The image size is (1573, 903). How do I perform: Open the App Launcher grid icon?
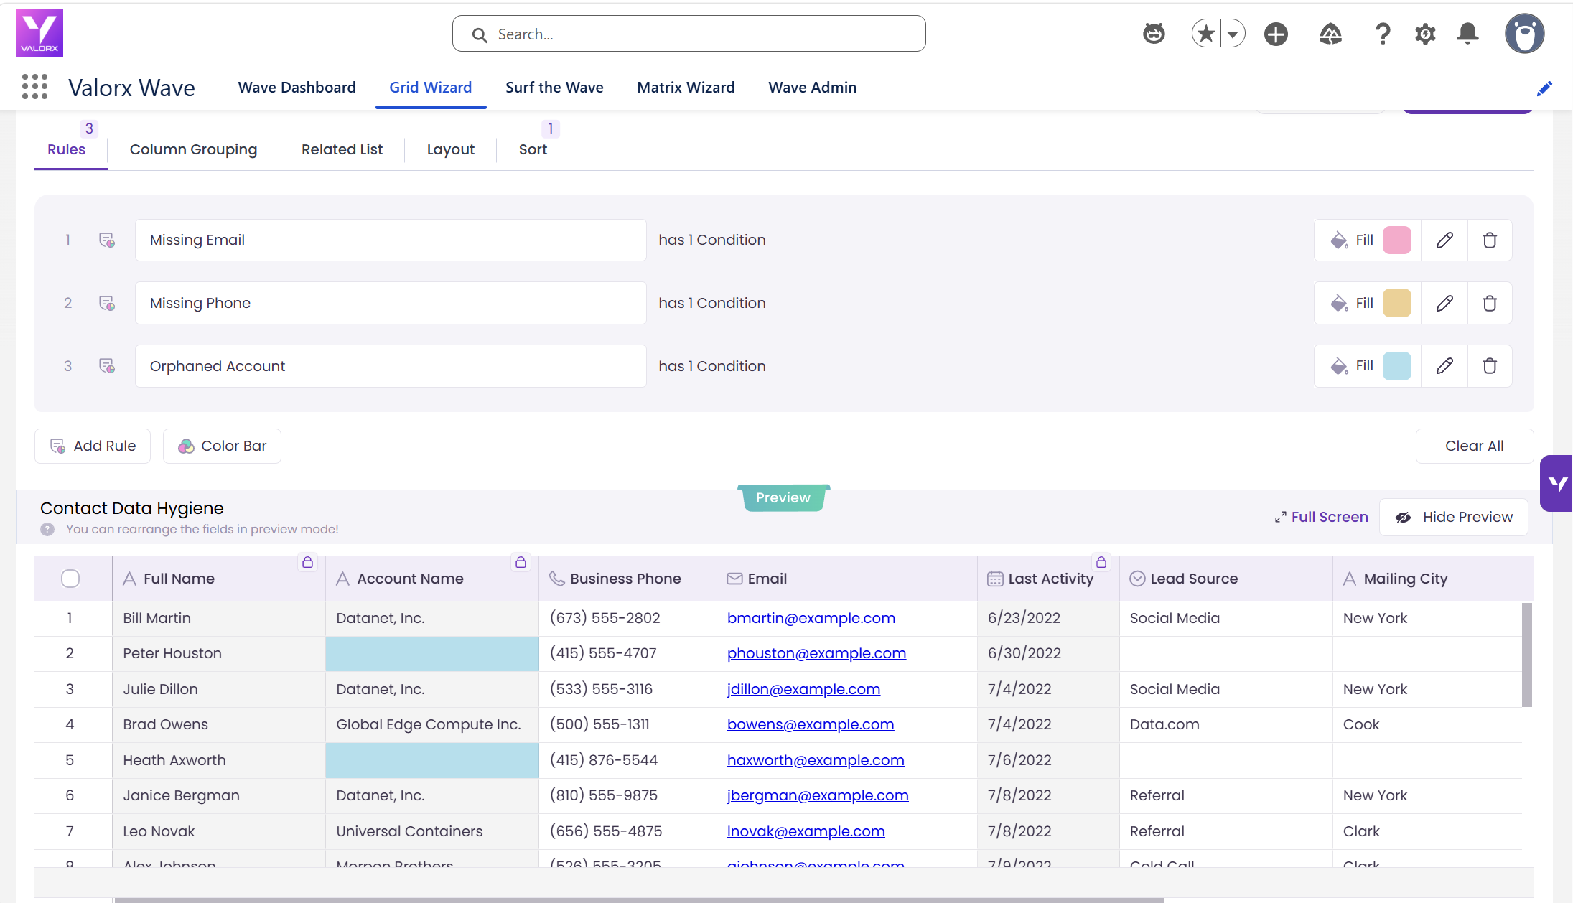pyautogui.click(x=34, y=87)
